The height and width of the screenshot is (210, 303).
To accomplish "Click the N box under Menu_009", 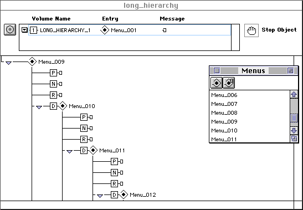I will coord(53,84).
